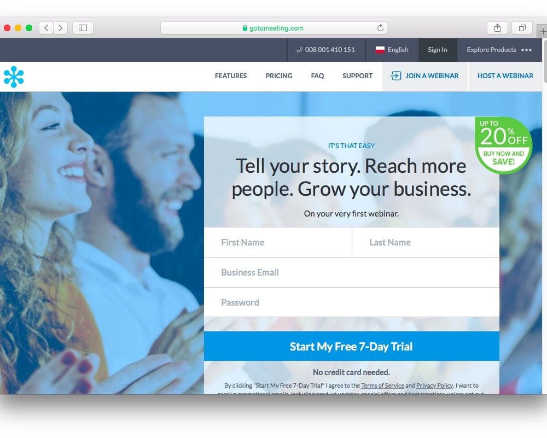Click the Safari back arrow button
The width and height of the screenshot is (547, 438).
[46, 28]
